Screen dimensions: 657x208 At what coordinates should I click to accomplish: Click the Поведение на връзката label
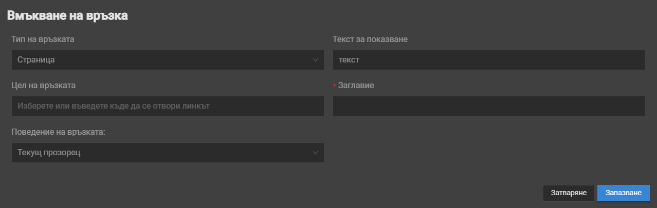click(58, 132)
